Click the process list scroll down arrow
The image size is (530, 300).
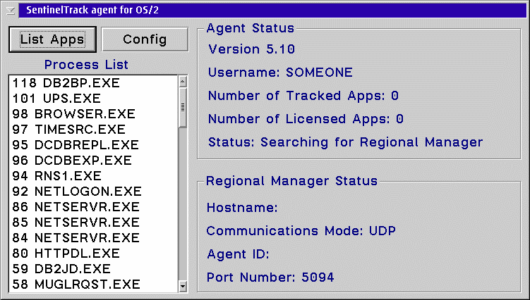pyautogui.click(x=183, y=287)
